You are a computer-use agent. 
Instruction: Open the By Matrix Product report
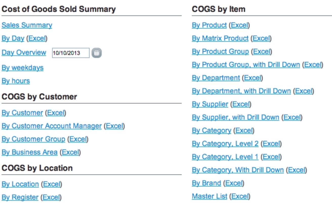point(220,38)
